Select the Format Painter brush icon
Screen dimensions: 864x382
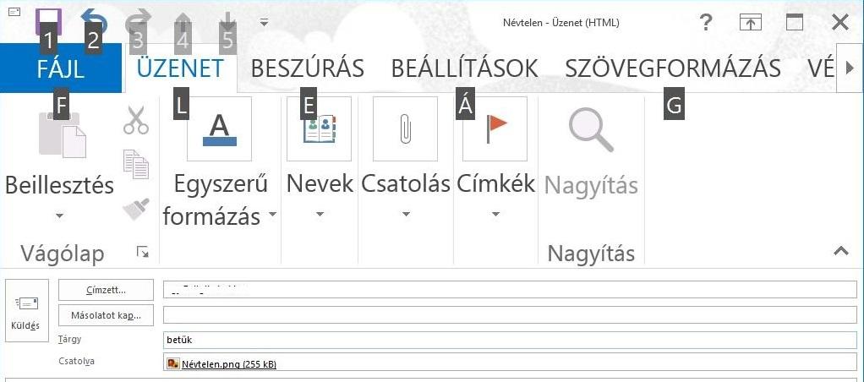pyautogui.click(x=136, y=210)
